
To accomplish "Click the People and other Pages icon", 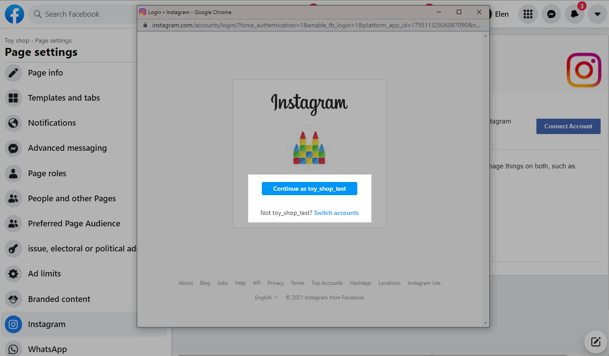I will (x=13, y=199).
